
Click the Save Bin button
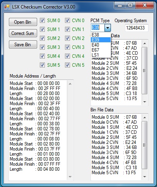click(23, 45)
